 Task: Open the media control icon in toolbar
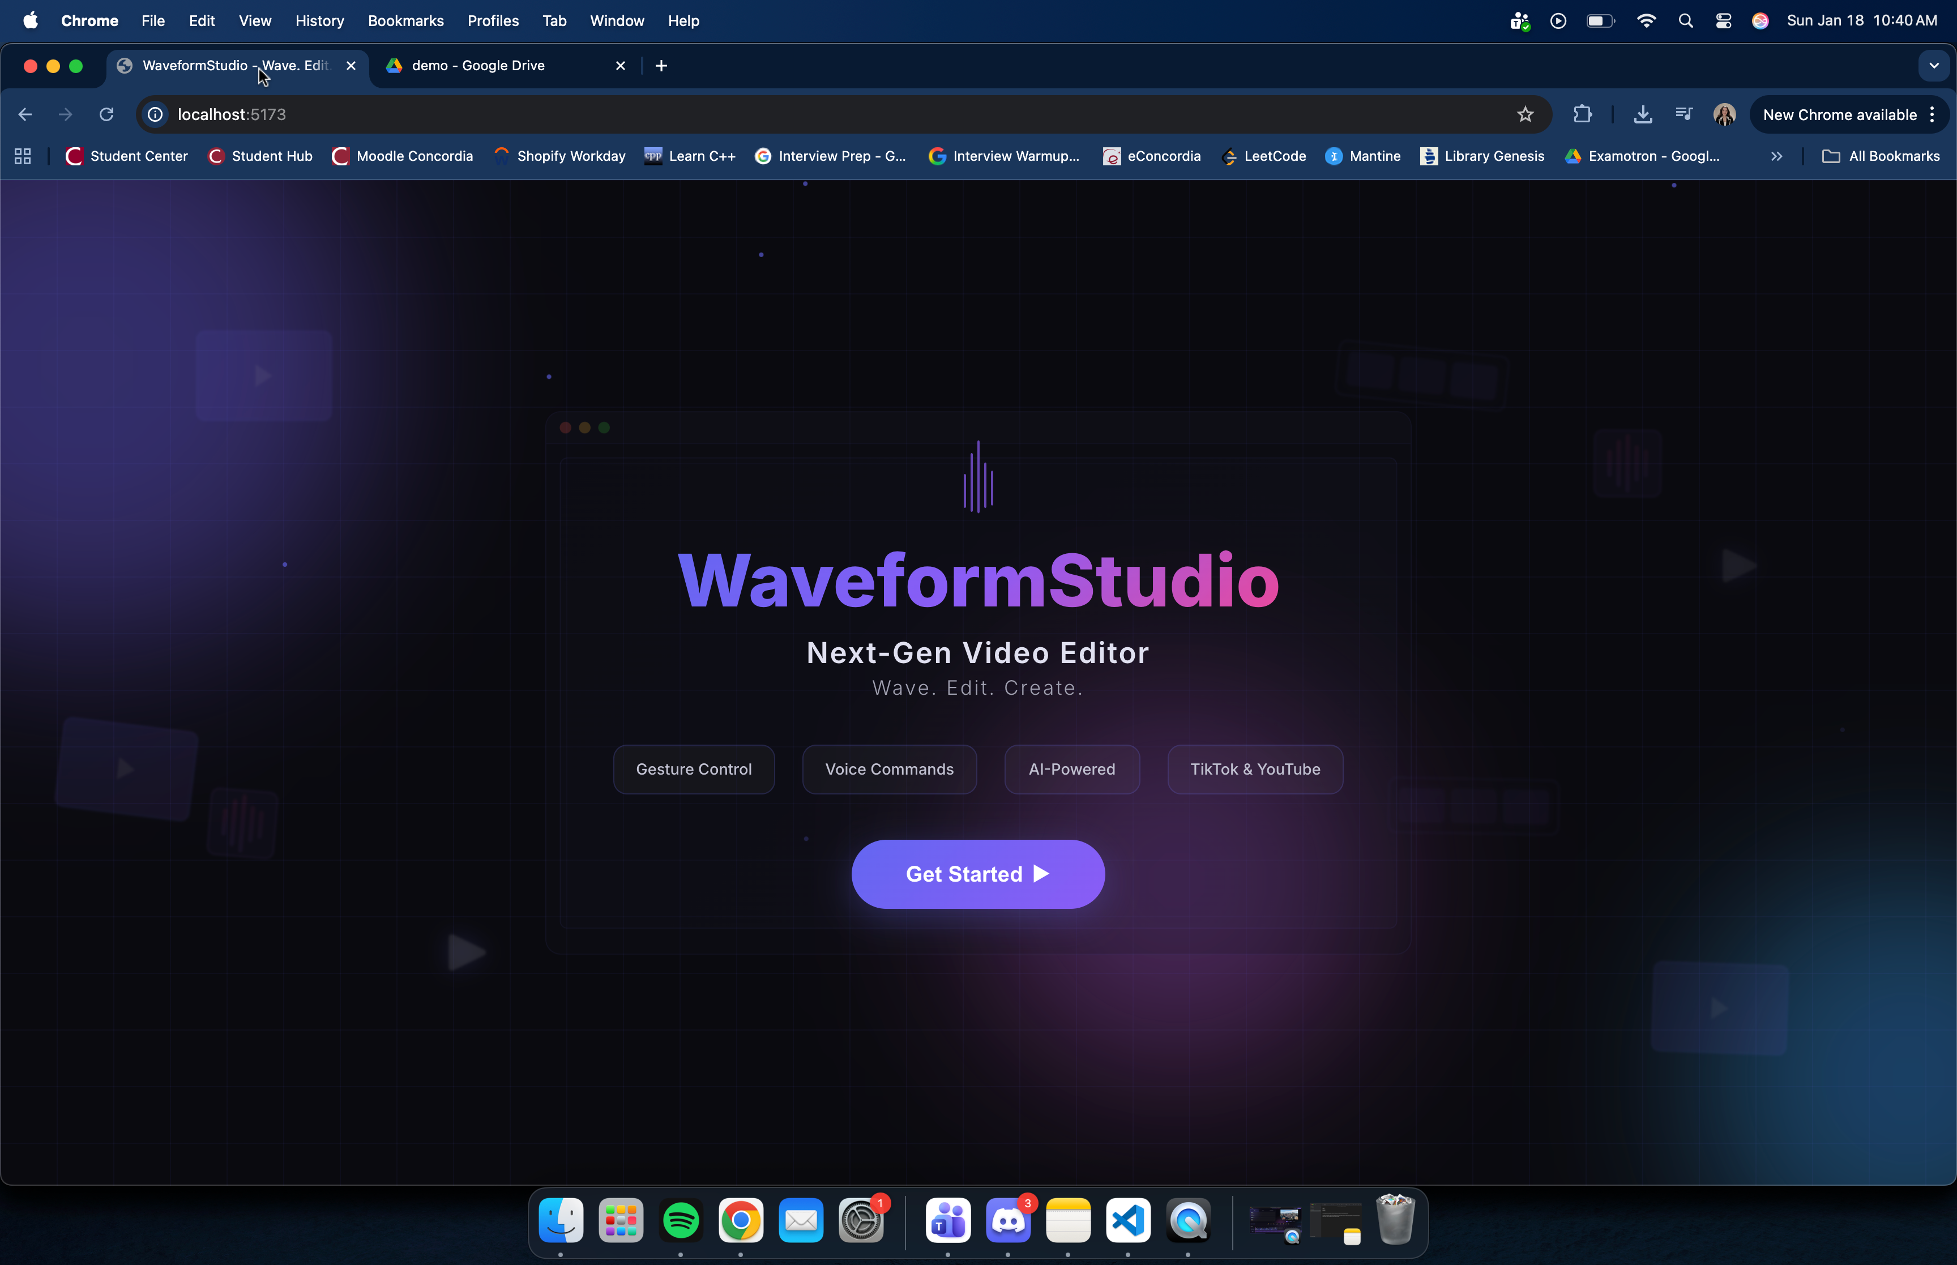click(1683, 114)
